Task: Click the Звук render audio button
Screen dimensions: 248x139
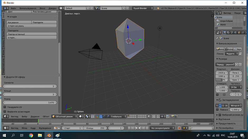Action: [x=238, y=49]
